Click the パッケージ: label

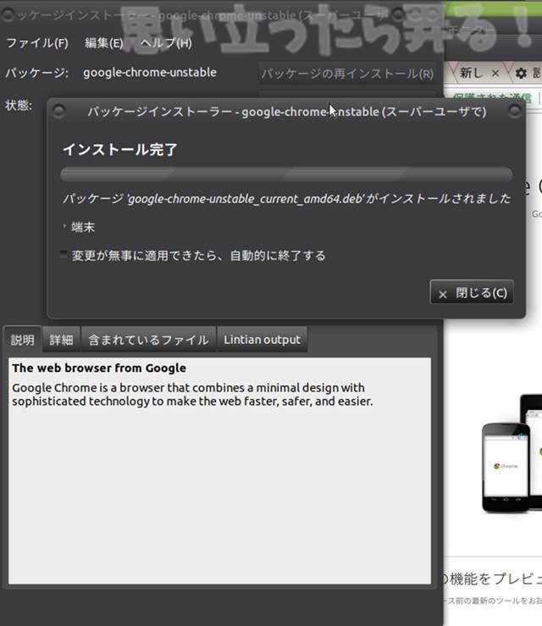(36, 73)
